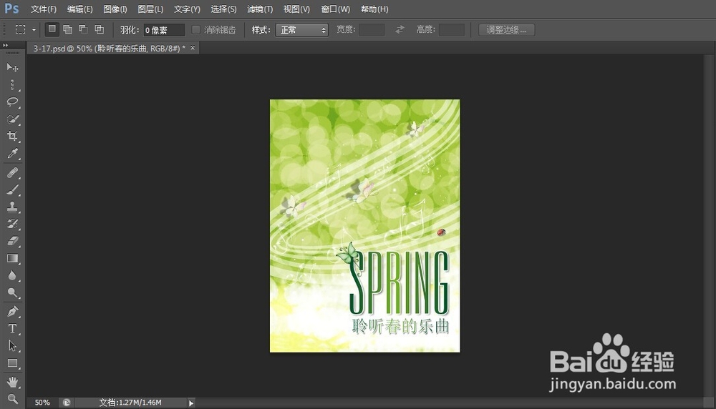Open the 文件(F) menu
Viewport: 716px width, 409px height.
point(44,9)
